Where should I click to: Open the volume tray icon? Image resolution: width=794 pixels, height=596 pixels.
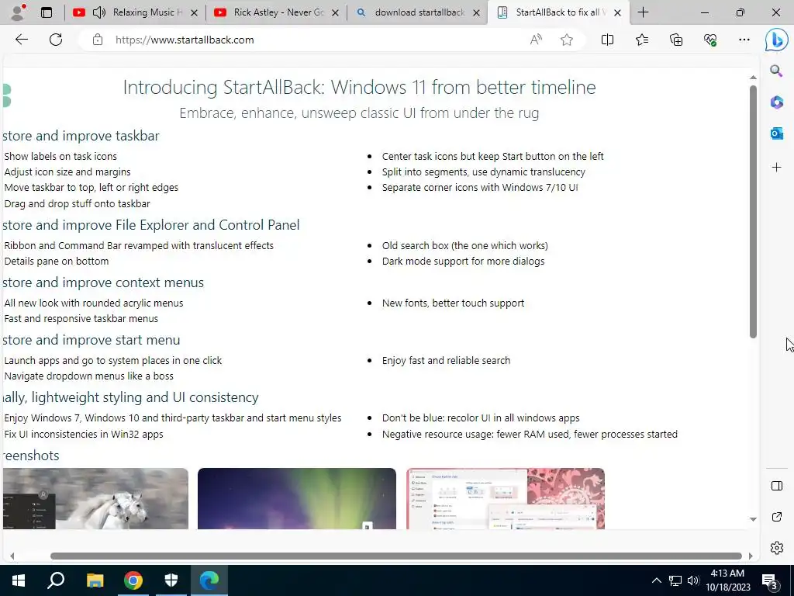pos(693,580)
